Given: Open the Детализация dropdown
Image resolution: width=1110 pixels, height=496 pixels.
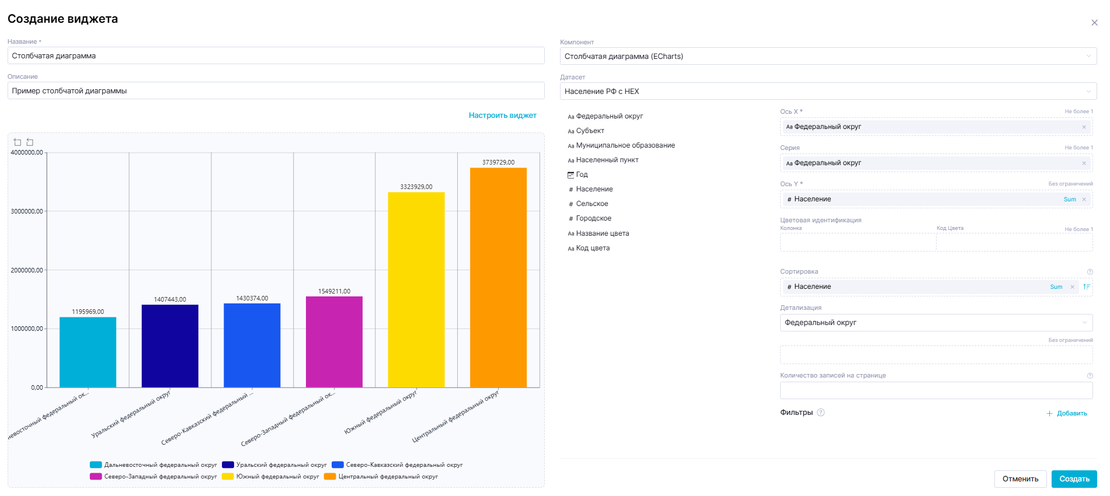Looking at the screenshot, I should click(936, 323).
